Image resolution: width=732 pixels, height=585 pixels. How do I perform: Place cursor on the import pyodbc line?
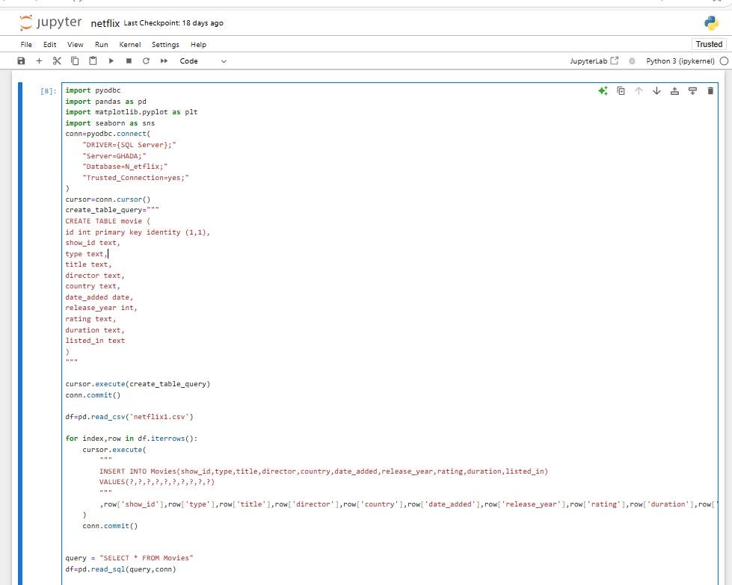click(x=93, y=90)
